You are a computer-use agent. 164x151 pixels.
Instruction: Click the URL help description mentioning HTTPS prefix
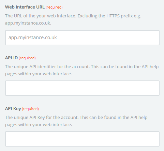tap(73, 19)
